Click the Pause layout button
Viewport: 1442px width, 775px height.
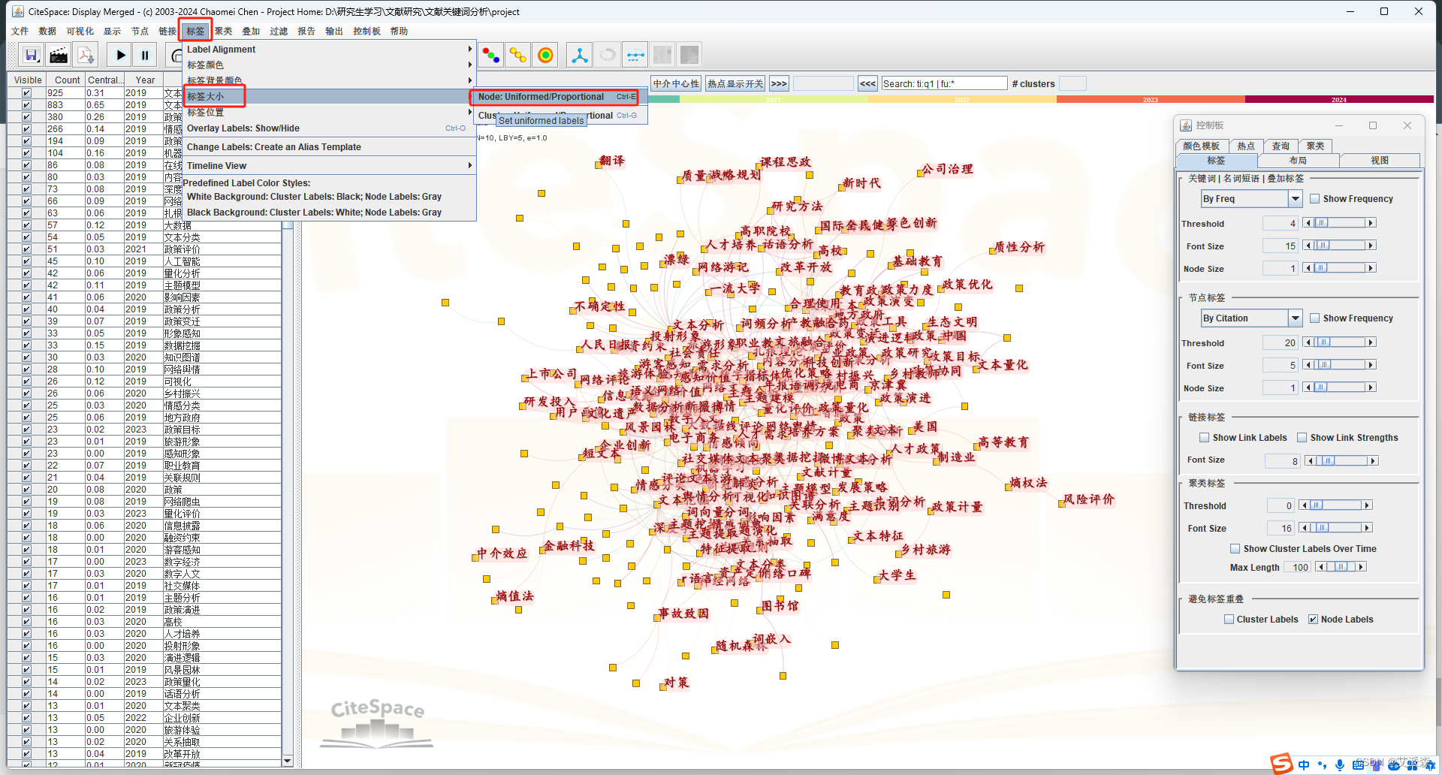[145, 55]
